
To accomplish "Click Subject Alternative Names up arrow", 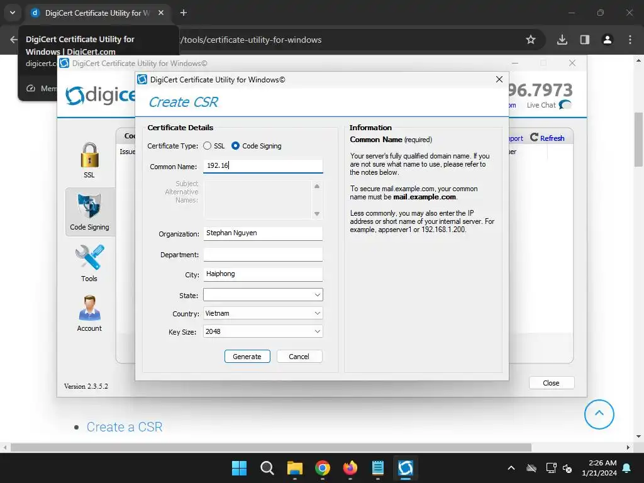I will 317,186.
